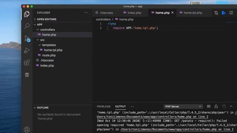
Task: Close the home.php editor tab
Action: (x=173, y=13)
